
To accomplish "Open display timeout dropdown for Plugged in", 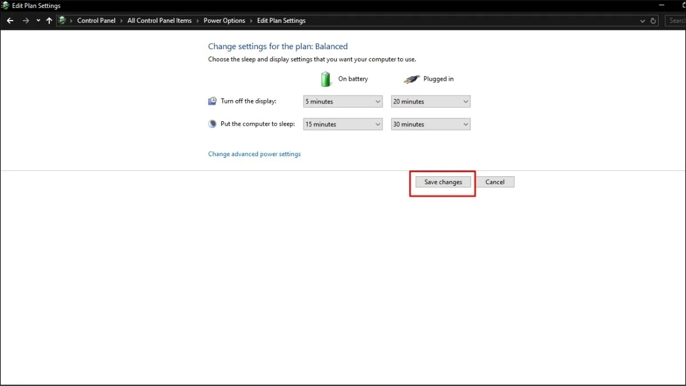I will [x=430, y=102].
